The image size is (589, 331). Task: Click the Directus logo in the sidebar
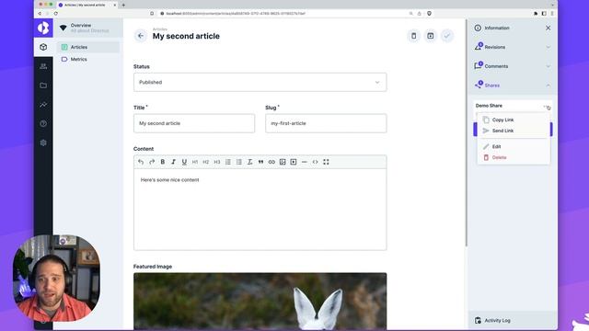tap(43, 28)
